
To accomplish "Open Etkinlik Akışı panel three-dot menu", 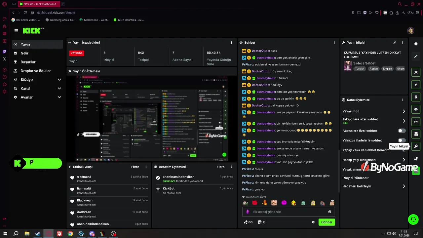I will (x=146, y=167).
